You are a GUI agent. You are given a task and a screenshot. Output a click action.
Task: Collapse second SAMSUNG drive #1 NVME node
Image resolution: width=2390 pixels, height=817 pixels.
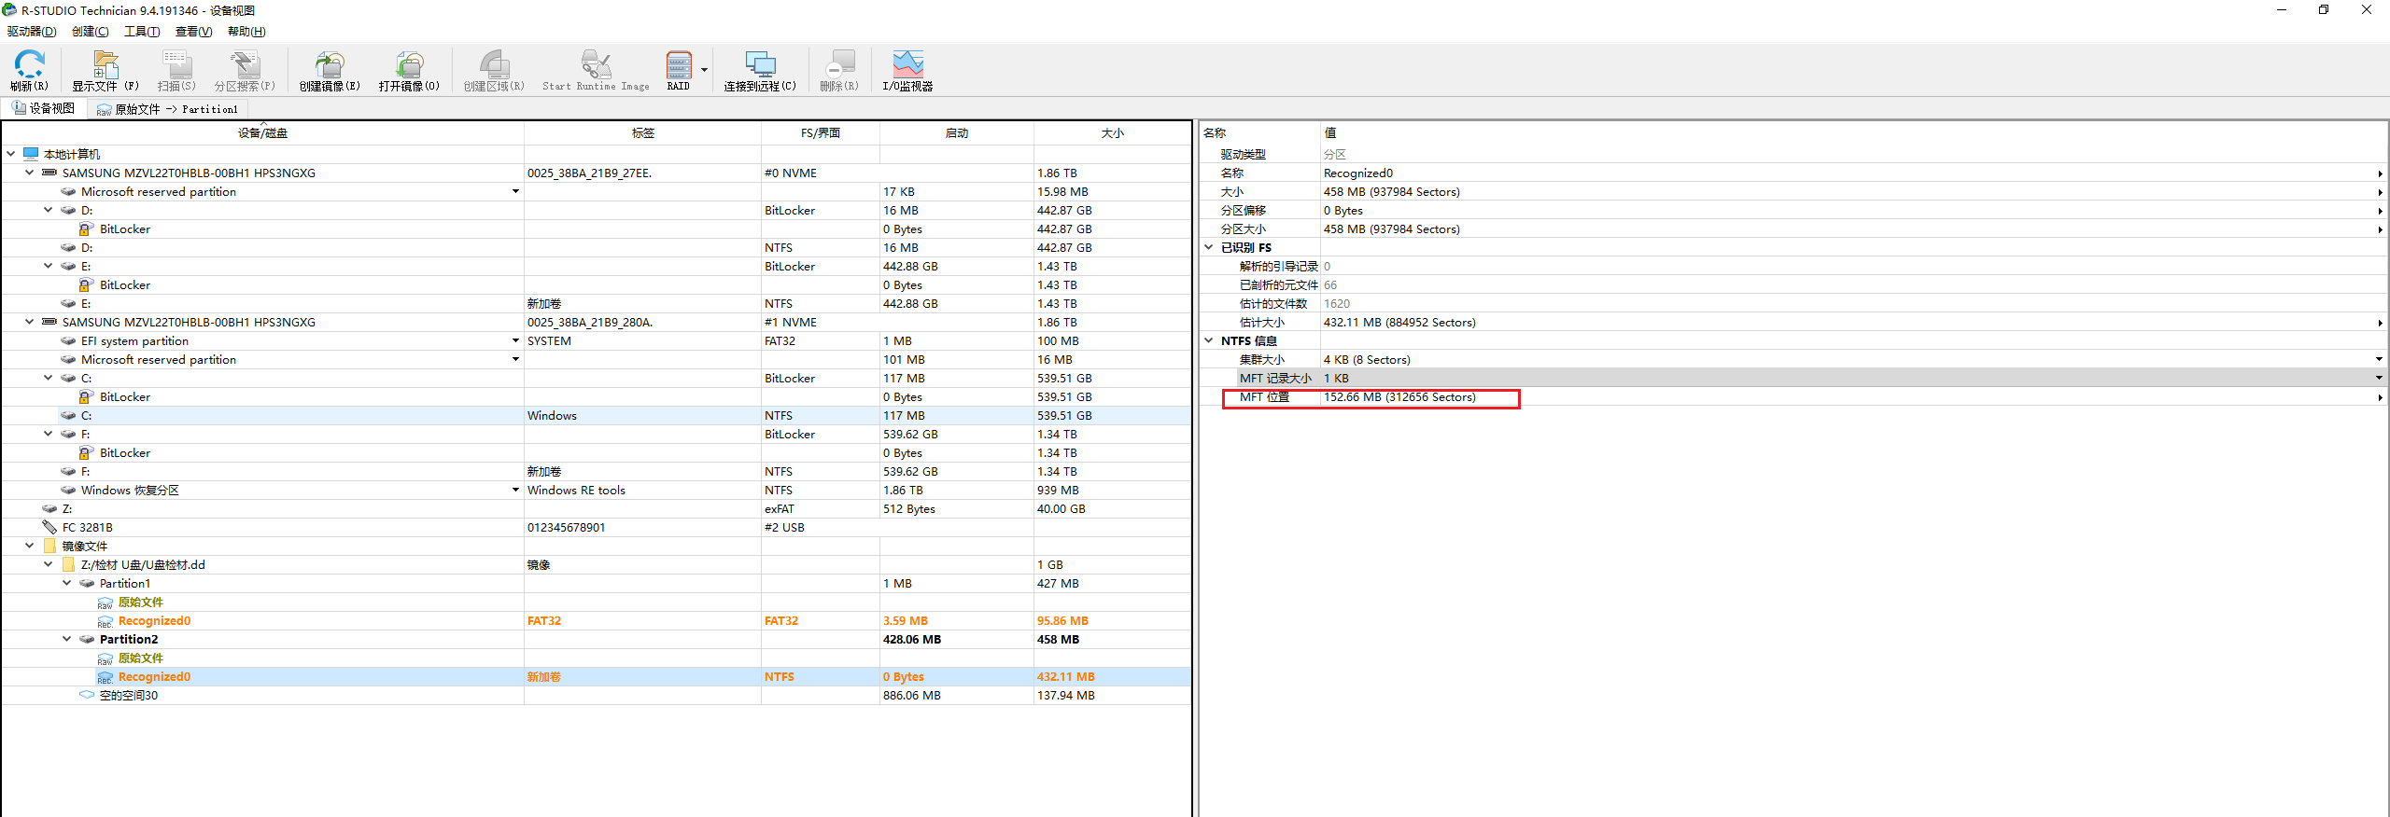click(x=29, y=322)
